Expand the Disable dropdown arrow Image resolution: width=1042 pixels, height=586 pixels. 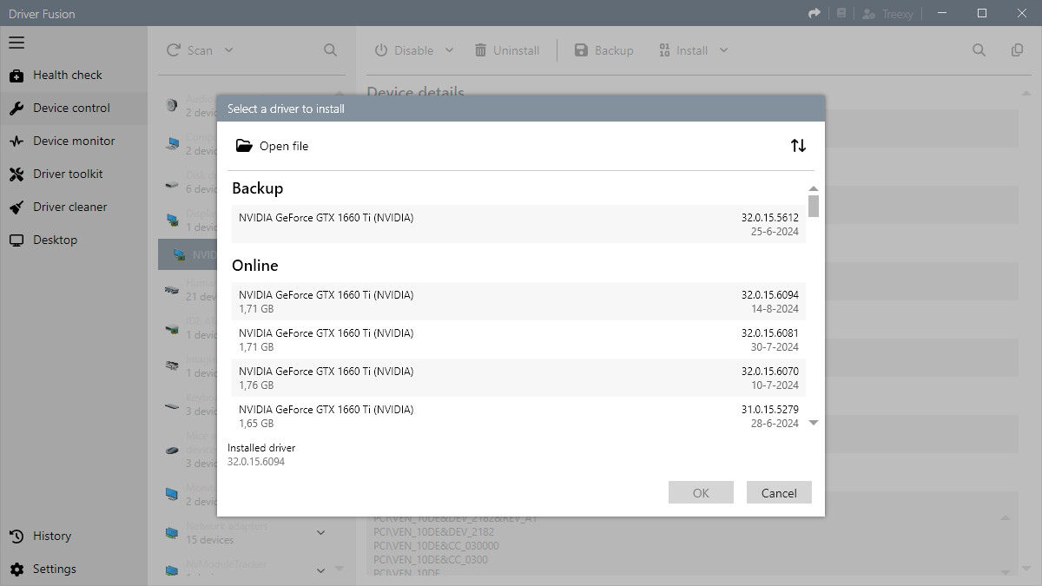(x=450, y=50)
